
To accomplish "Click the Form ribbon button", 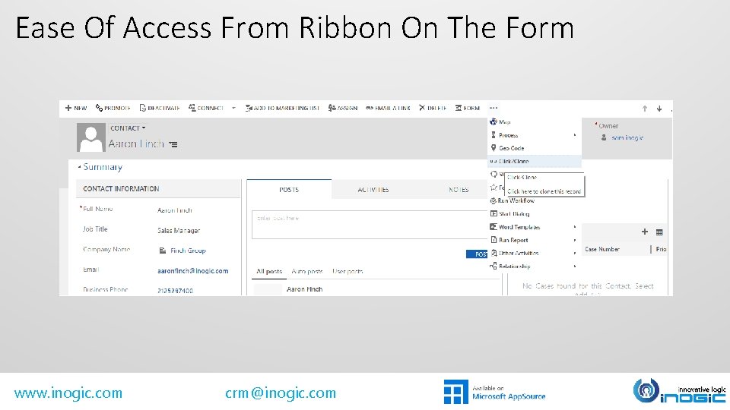I will 468,108.
